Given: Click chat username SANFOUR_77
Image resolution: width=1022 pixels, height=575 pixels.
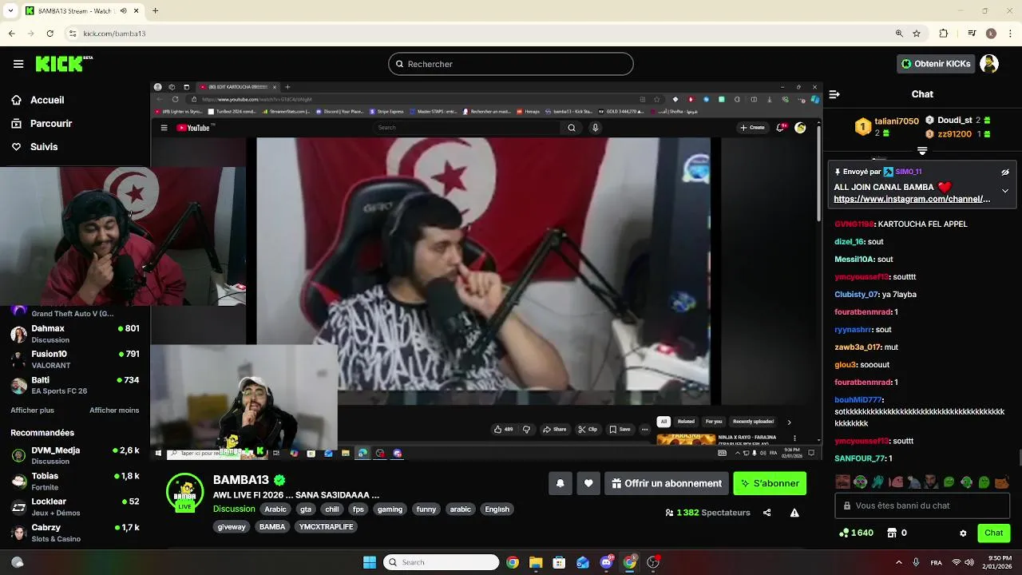Looking at the screenshot, I should click(x=860, y=458).
